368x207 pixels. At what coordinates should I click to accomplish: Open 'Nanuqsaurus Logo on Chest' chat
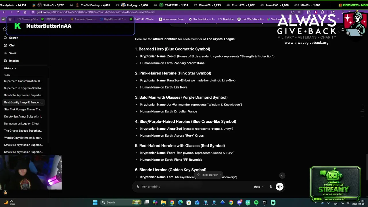point(22,124)
